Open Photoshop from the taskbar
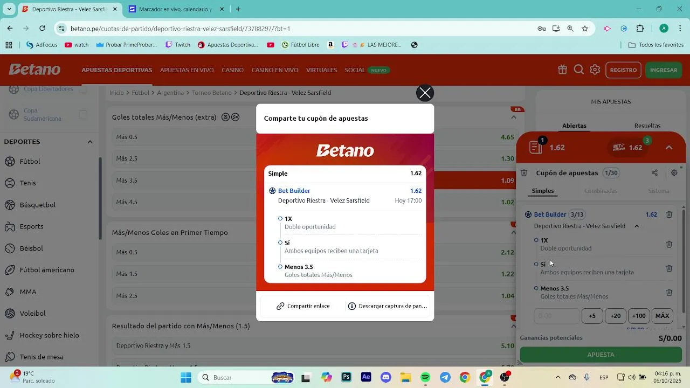The height and width of the screenshot is (388, 690). (347, 377)
